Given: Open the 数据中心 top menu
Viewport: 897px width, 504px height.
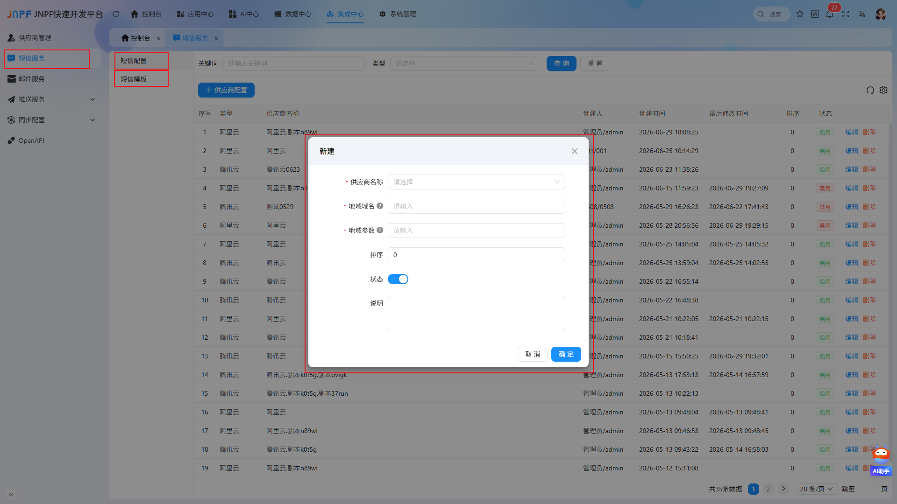Looking at the screenshot, I should tap(292, 14).
